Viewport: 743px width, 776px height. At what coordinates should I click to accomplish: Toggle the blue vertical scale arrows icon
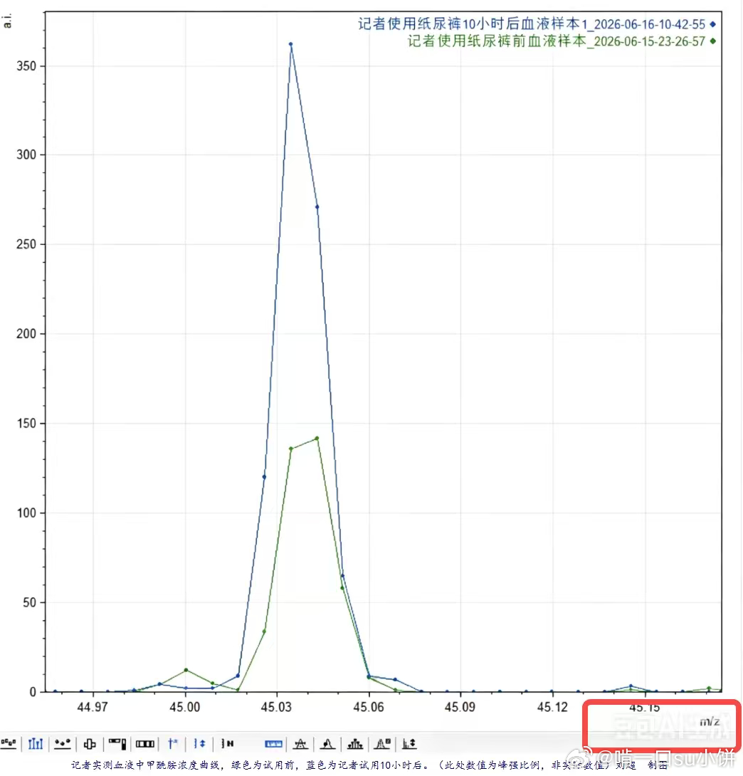(200, 743)
